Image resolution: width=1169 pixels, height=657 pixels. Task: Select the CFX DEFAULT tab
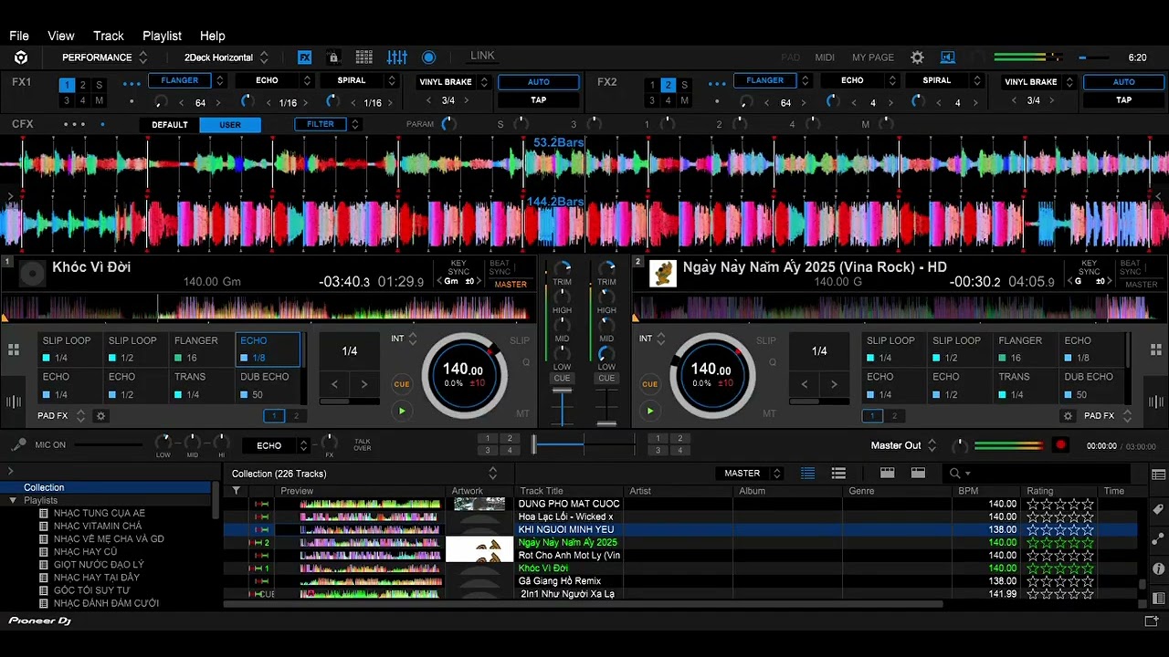pos(170,125)
